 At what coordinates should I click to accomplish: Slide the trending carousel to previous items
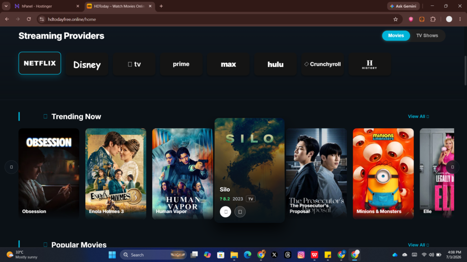tap(11, 167)
